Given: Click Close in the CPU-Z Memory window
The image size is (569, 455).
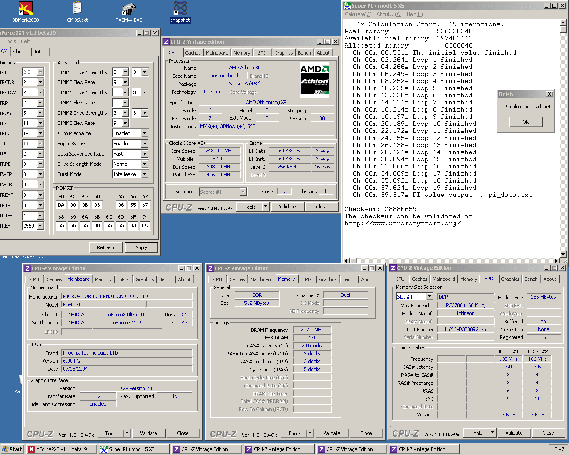Looking at the screenshot, I should pyautogui.click(x=366, y=433).
